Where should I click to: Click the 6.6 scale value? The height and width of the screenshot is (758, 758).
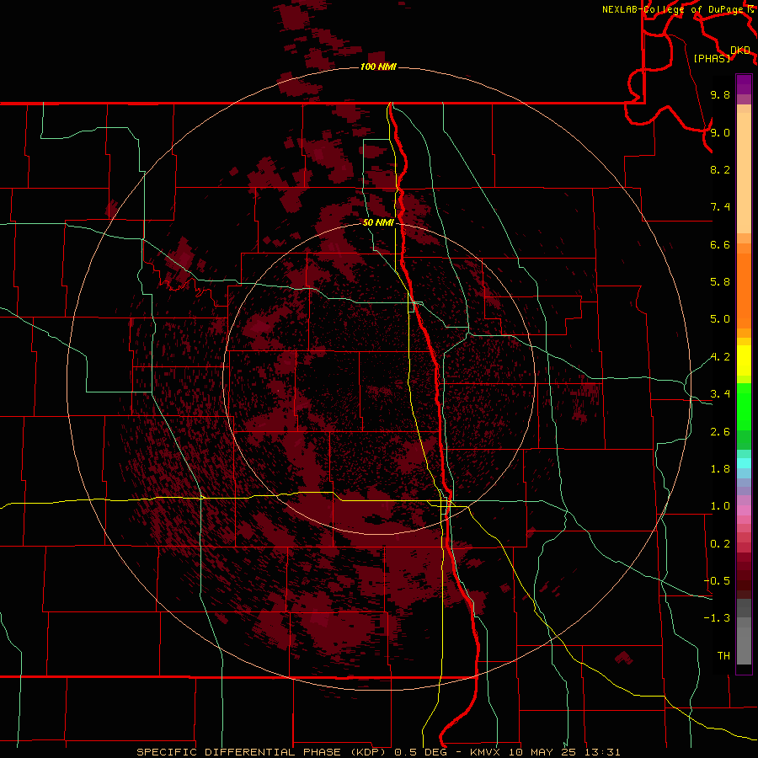click(x=720, y=244)
